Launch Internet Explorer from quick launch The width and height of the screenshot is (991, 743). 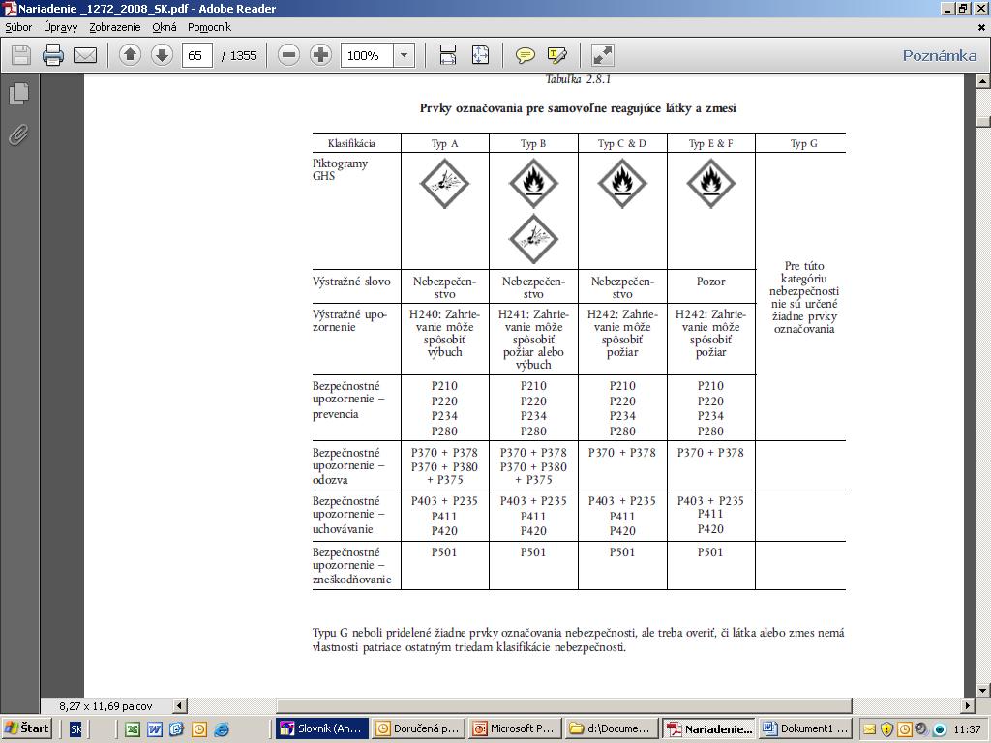click(222, 729)
